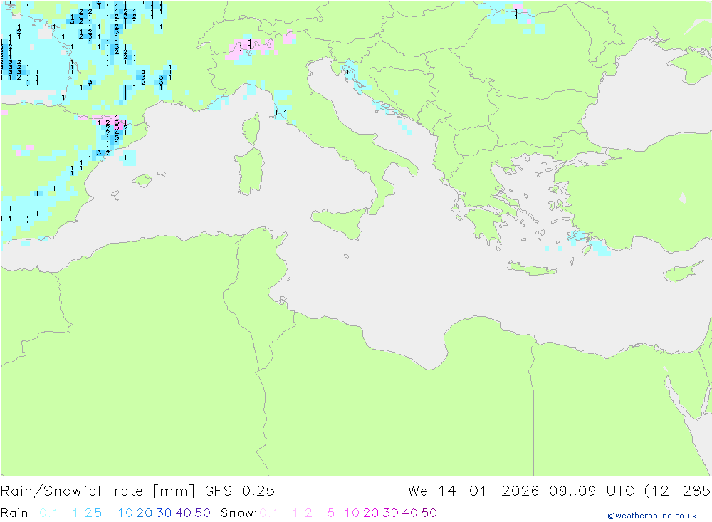The height and width of the screenshot is (522, 712).
Task: Select the '(12+285' forecast run text
Action: (x=677, y=491)
